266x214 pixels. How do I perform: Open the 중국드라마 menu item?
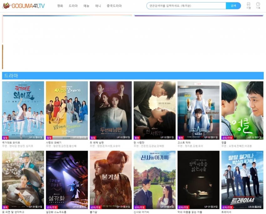click(x=114, y=6)
